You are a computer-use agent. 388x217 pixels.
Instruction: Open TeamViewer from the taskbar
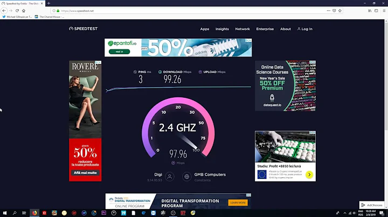[153, 213]
